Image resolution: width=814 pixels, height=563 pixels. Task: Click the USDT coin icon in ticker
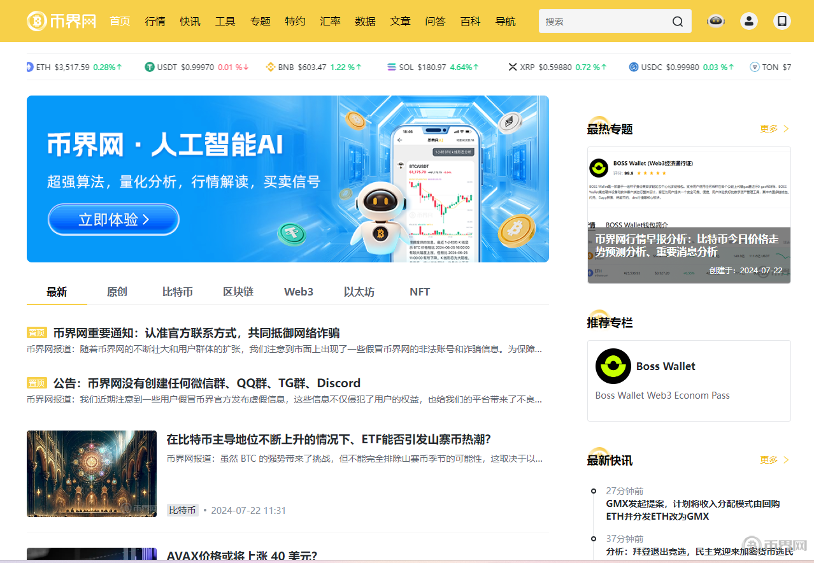tap(150, 67)
